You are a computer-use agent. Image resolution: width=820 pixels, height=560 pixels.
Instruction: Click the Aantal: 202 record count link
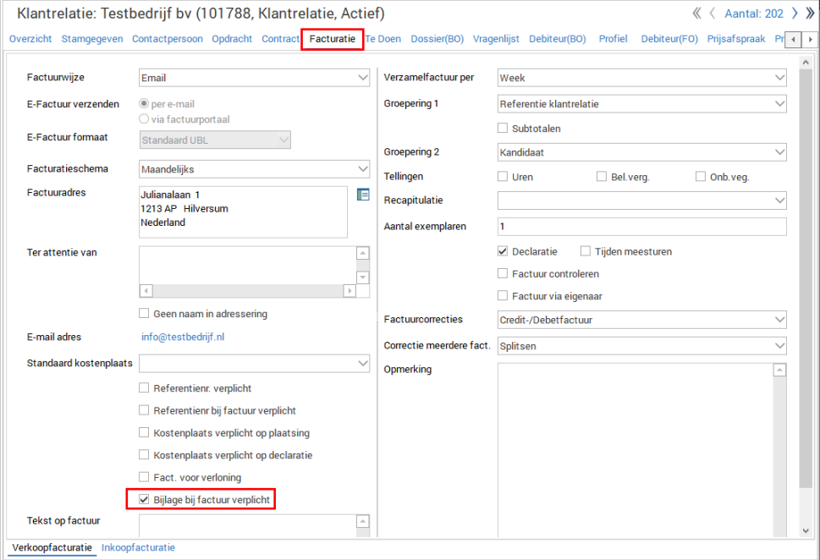[754, 14]
